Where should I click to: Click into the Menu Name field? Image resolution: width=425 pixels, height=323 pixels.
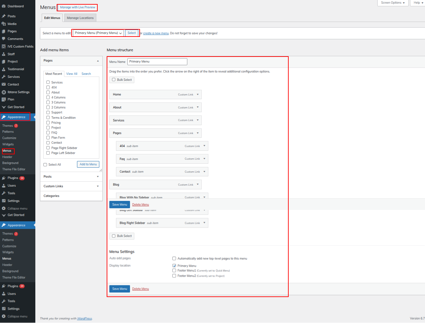[x=157, y=62]
